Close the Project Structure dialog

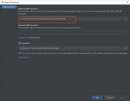click(127, 2)
